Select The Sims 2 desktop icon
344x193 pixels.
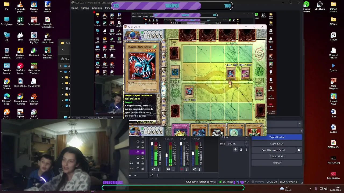[34, 52]
